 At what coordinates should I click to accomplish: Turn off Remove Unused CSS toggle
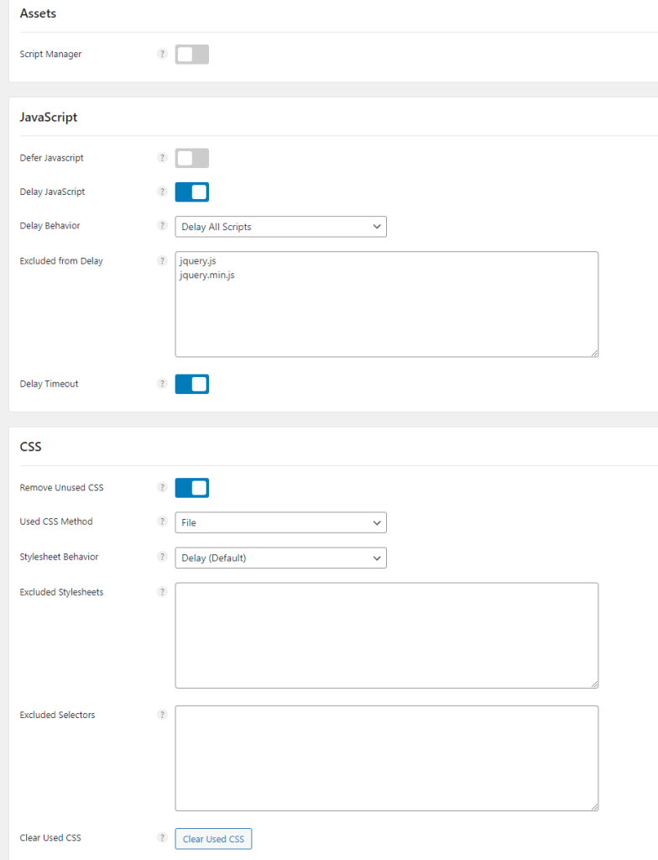[x=192, y=488]
